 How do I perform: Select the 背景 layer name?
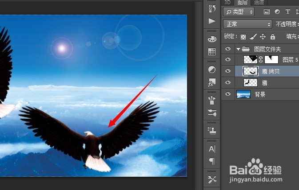click(260, 94)
